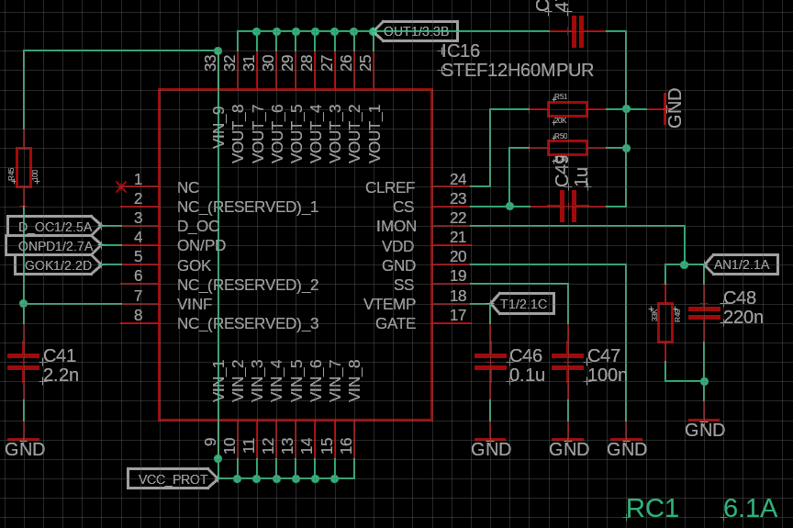Screen dimensions: 793x528
Task: Click the ON/PD pin name
Action: point(201,246)
